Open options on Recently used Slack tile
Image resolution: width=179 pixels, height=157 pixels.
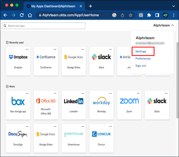click(x=111, y=49)
